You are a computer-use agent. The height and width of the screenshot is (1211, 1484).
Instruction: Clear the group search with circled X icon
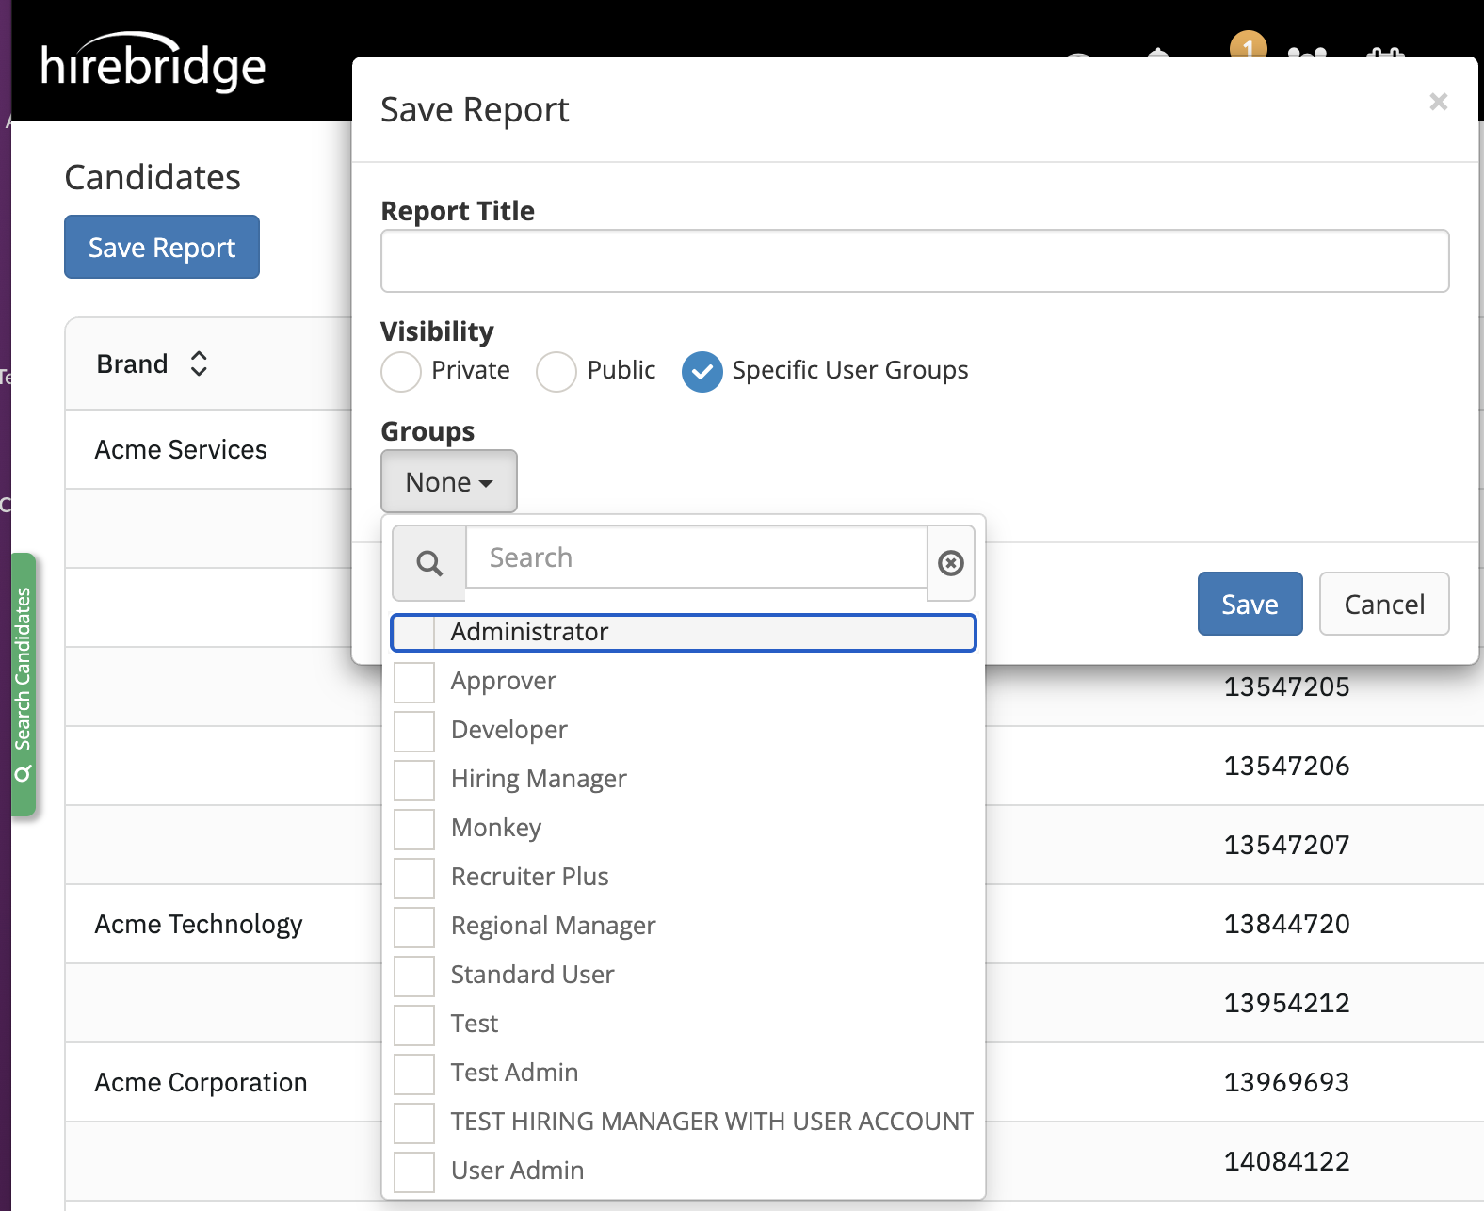(x=951, y=563)
